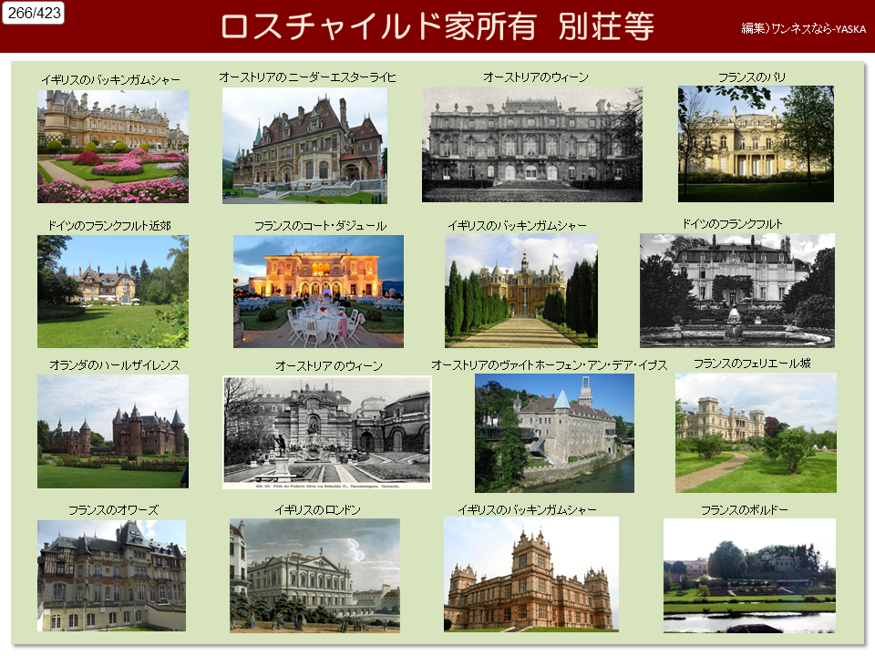This screenshot has width=875, height=656.
Task: Click the slide title ロスチャイルド家所有 別荘等
Action: (437, 27)
